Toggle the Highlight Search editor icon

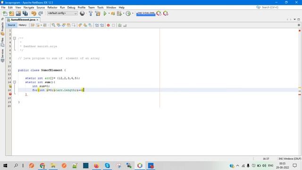click(x=68, y=25)
